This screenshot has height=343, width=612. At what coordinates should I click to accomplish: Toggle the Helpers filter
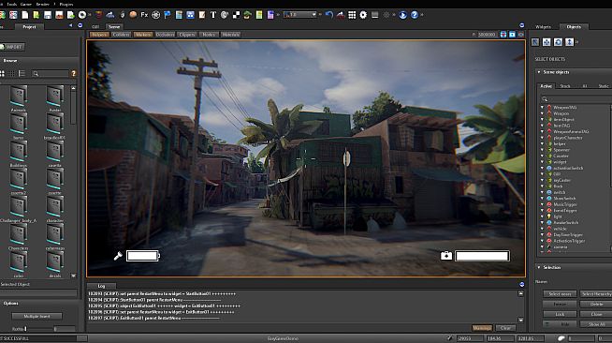click(x=99, y=35)
